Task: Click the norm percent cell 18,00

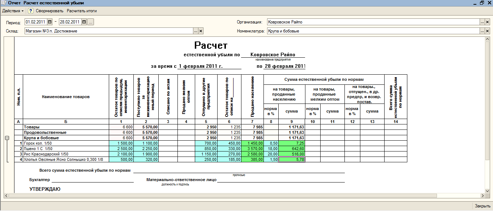Action: tap(271, 149)
